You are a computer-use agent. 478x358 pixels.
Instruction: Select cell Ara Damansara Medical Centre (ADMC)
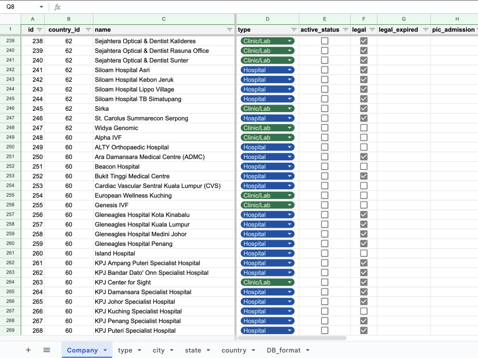pos(163,157)
